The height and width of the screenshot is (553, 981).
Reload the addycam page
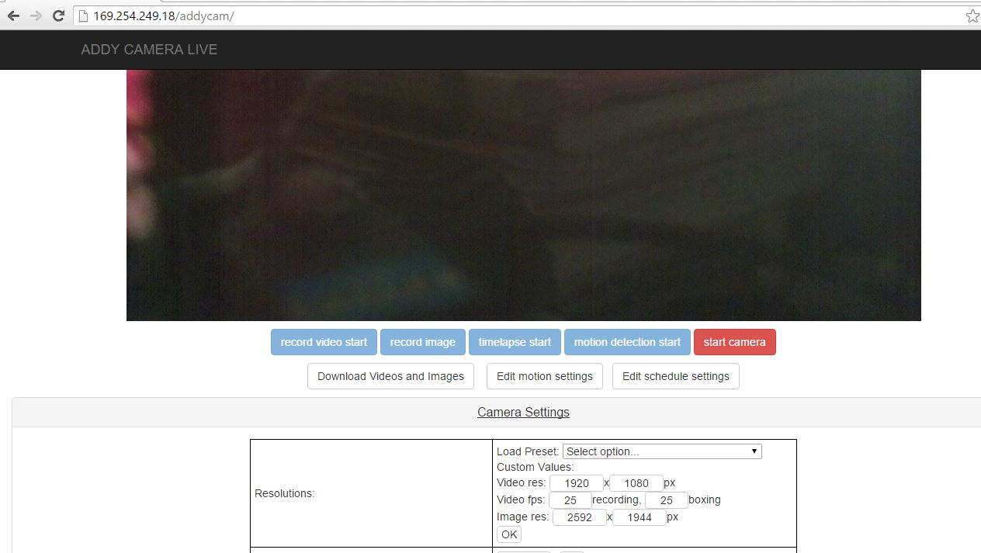(x=58, y=15)
